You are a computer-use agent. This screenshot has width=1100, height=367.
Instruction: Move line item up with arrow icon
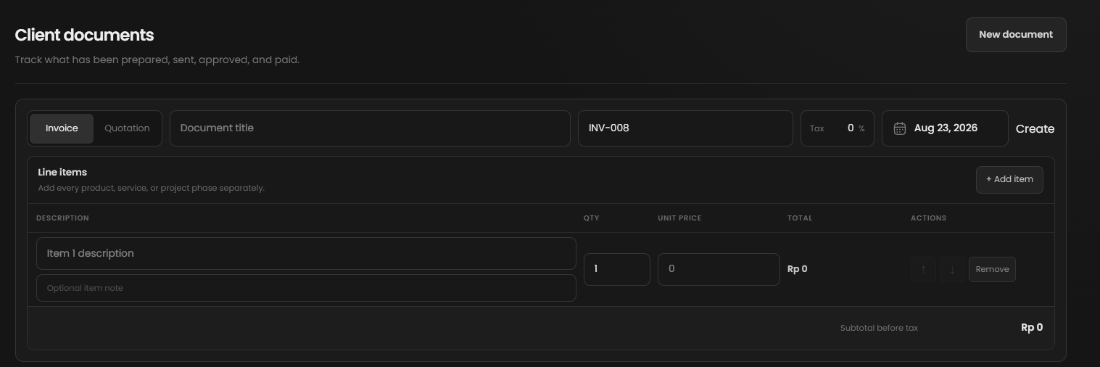[x=923, y=269]
